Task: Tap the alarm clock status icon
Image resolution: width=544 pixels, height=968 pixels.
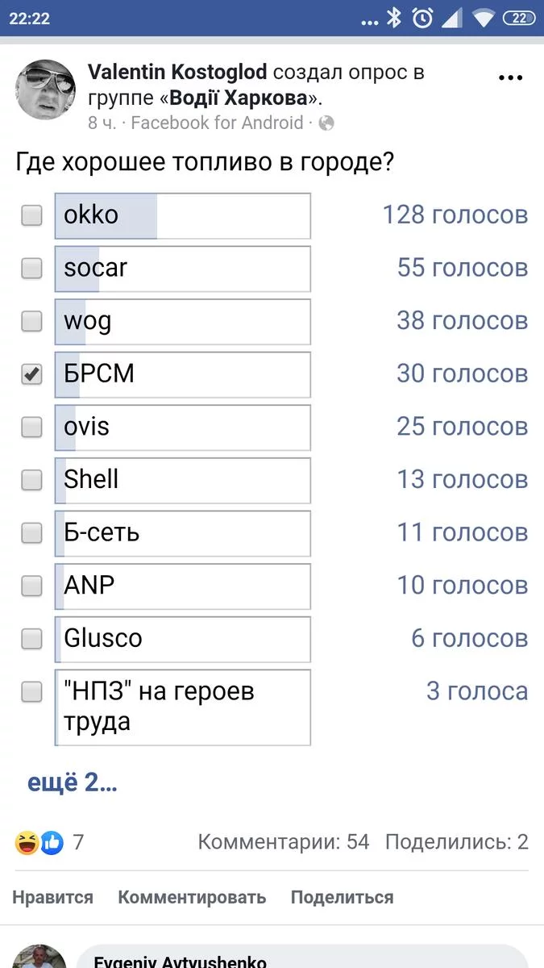Action: 421,18
